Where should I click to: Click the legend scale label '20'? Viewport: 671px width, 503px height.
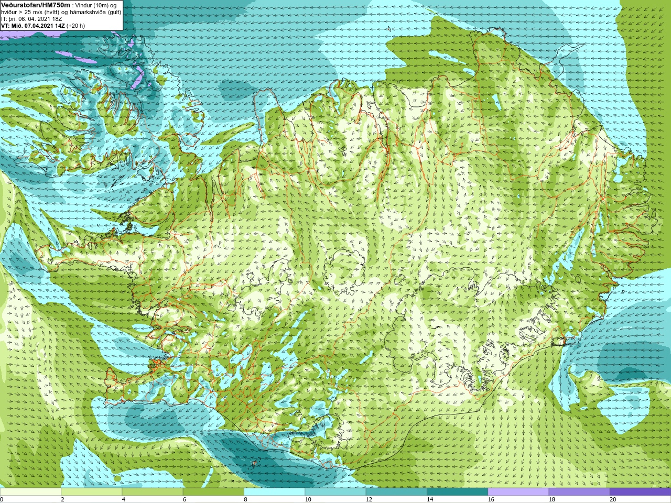click(x=613, y=499)
